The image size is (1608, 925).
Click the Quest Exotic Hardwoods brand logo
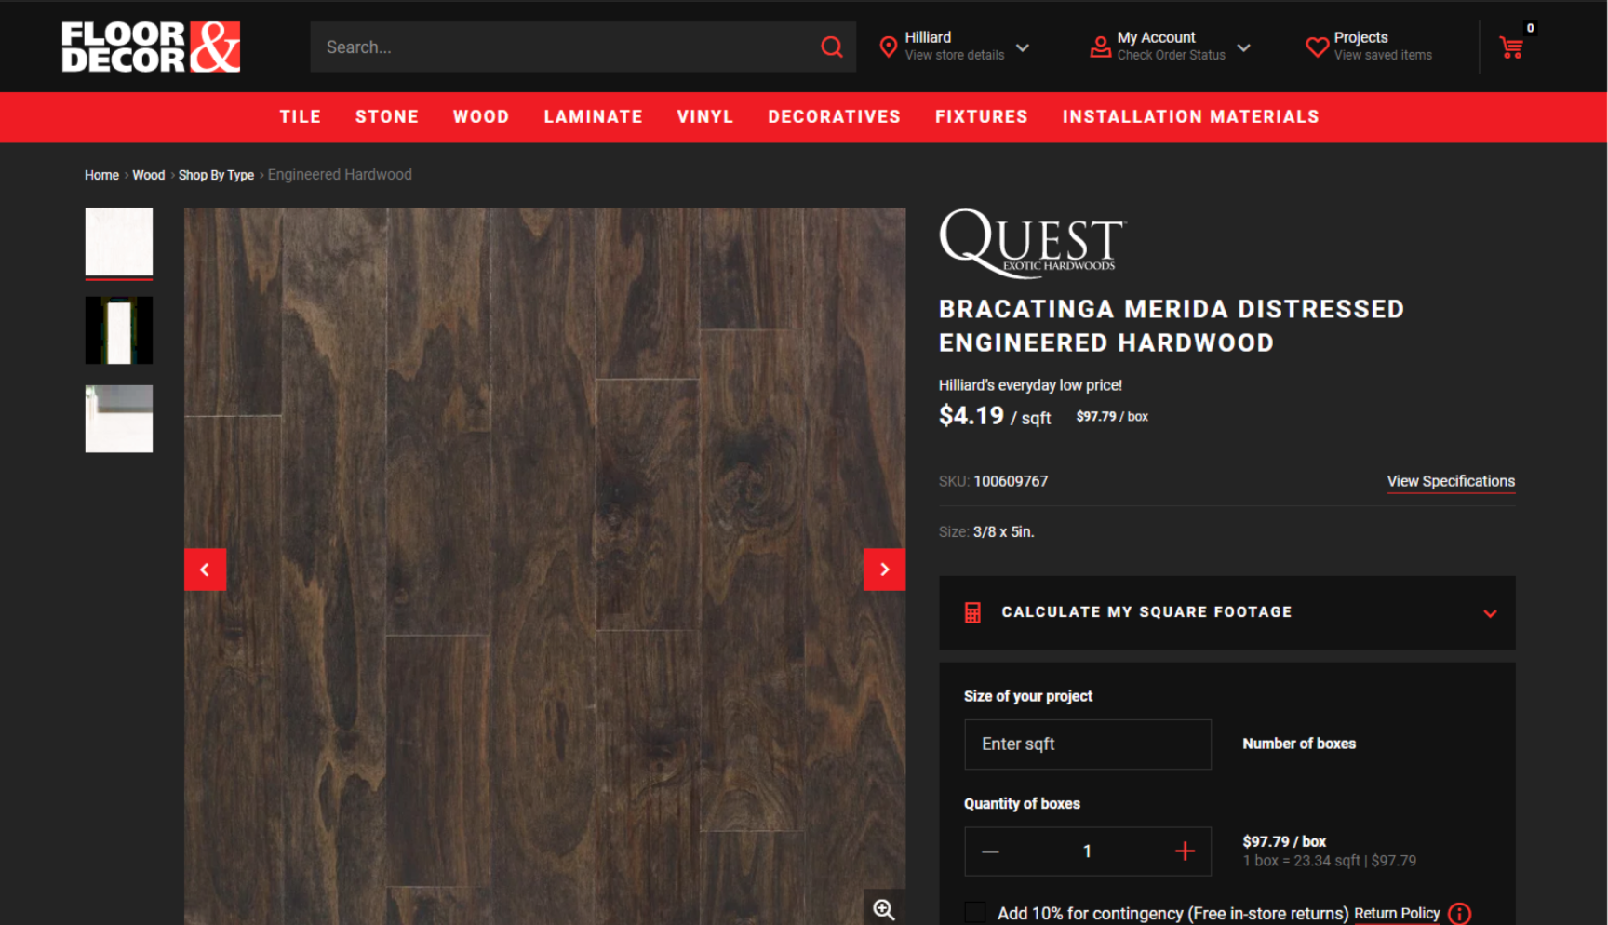click(x=1032, y=243)
